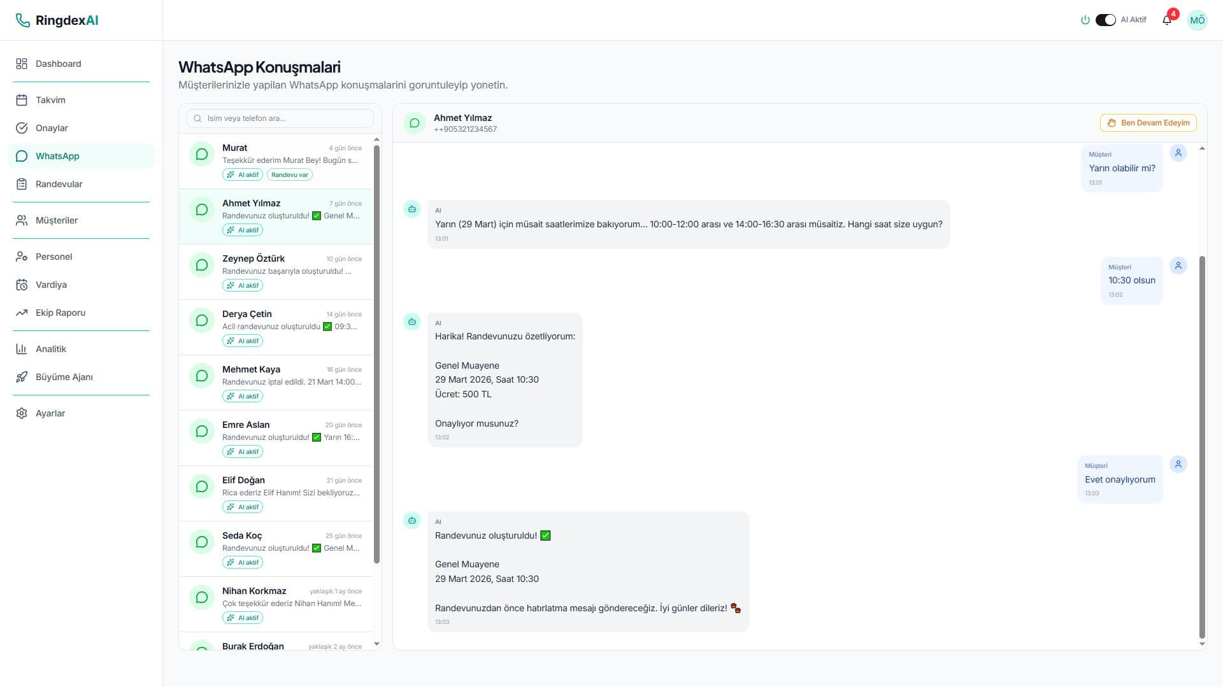Click Mehmet Kaya's chat avatar icon
This screenshot has width=1223, height=687.
point(202,376)
